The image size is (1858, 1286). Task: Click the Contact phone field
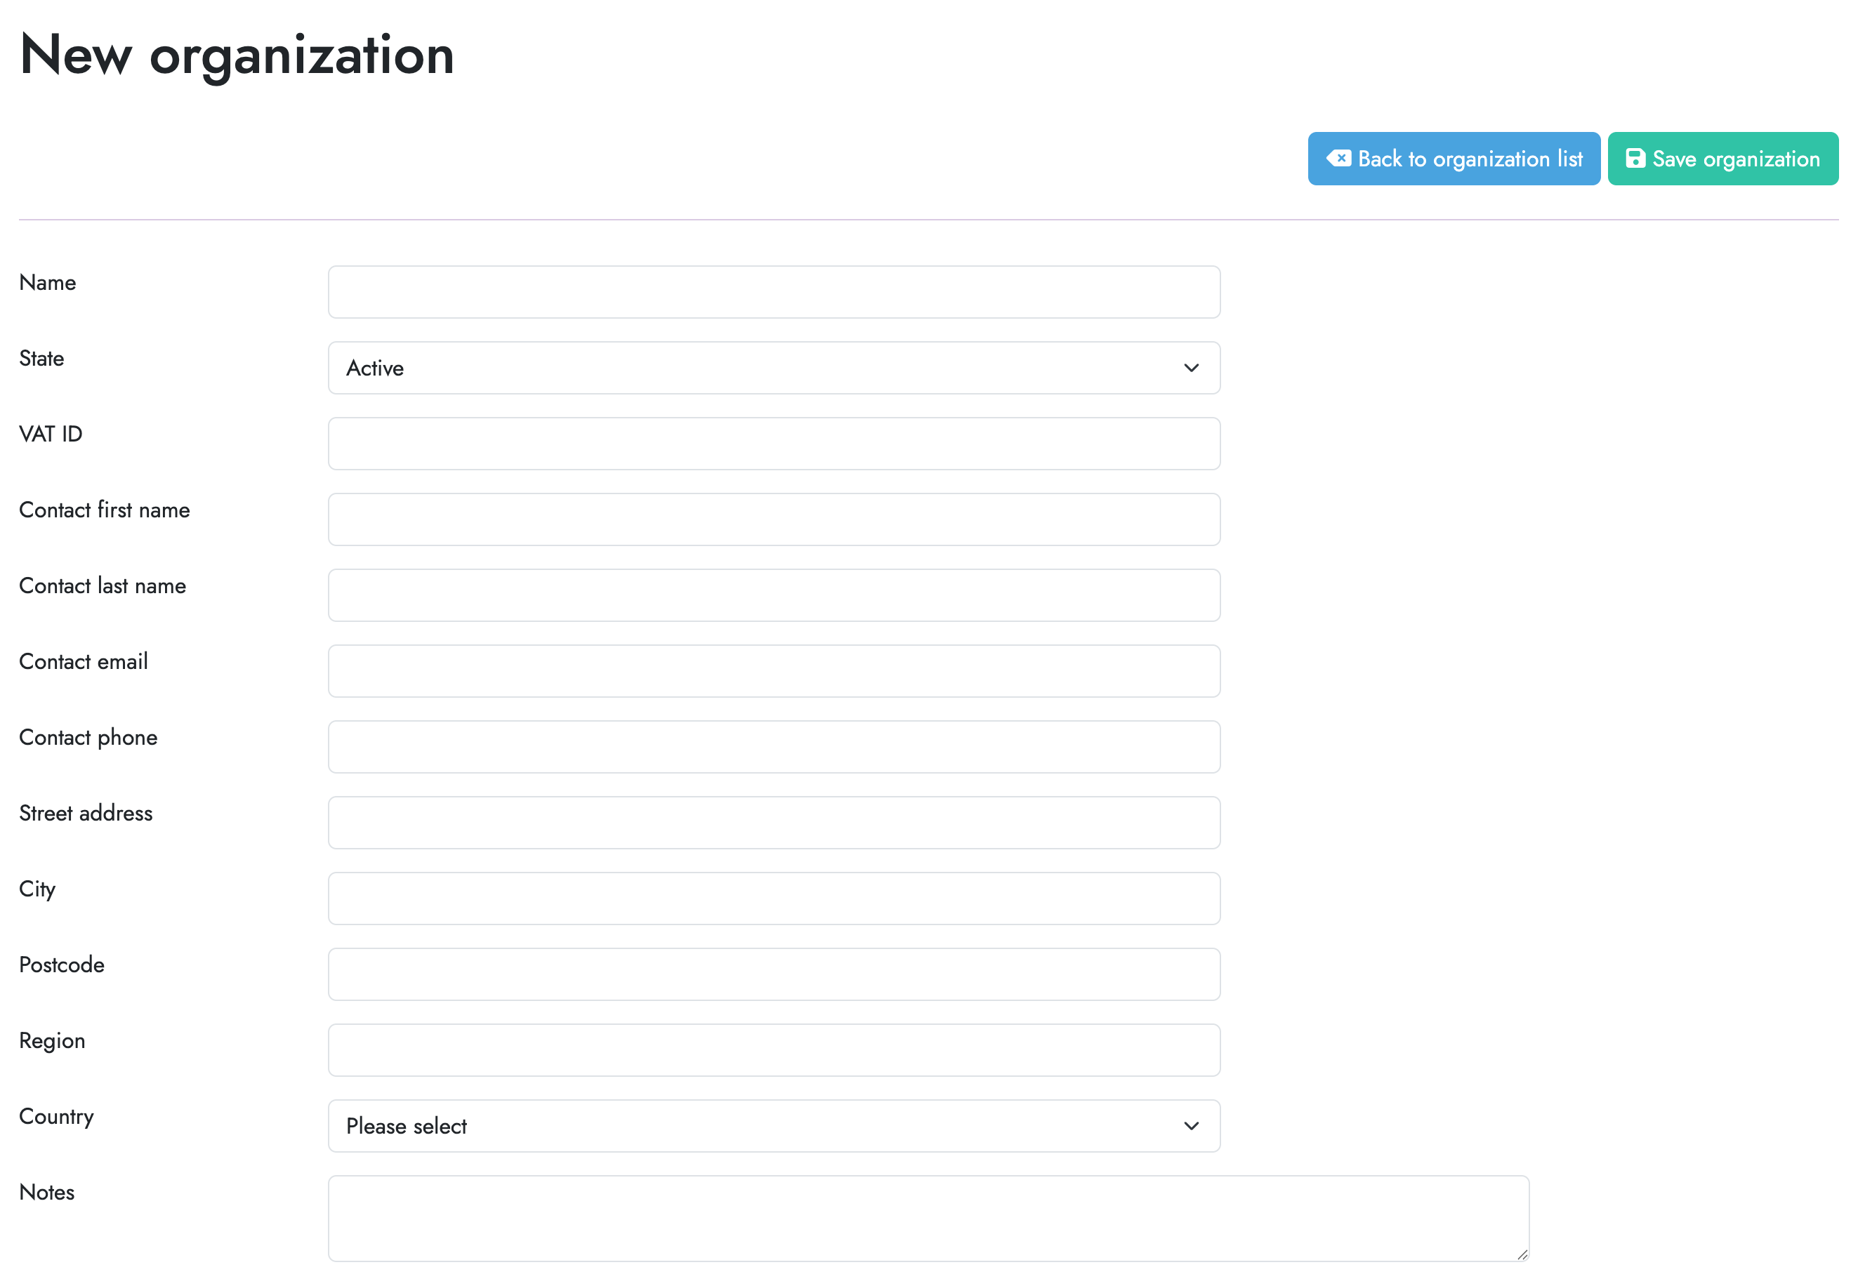(x=774, y=746)
